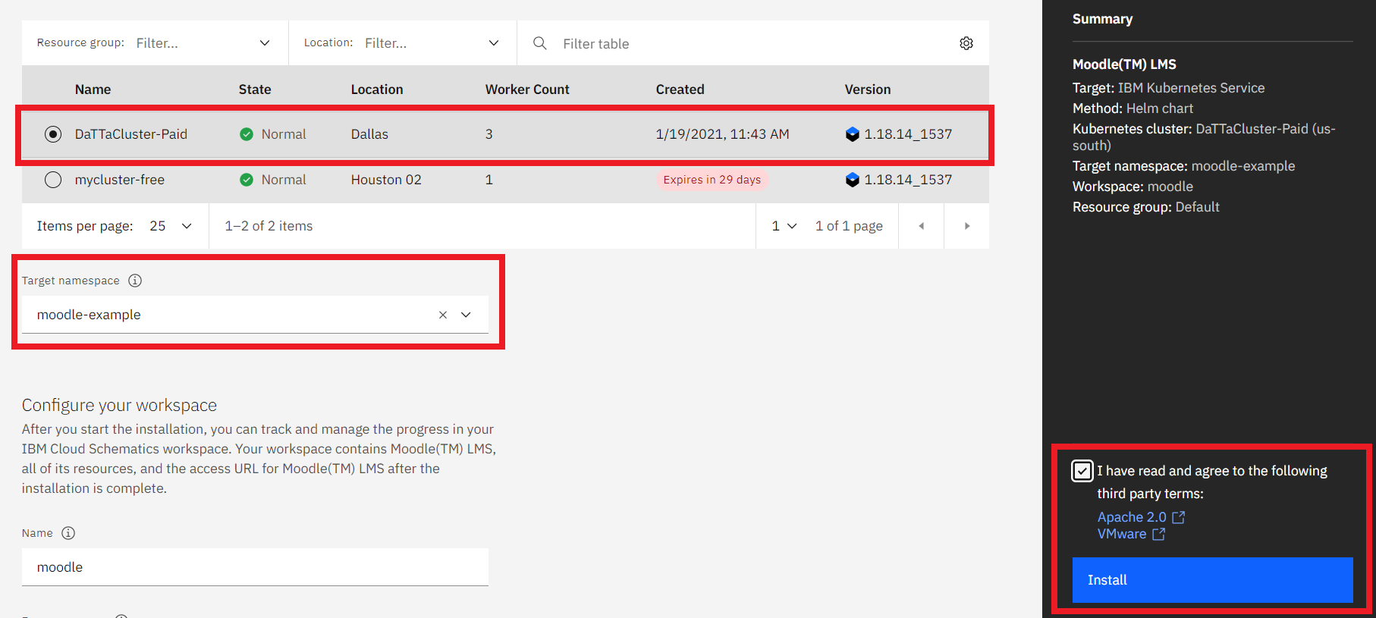Go to previous page arrow

[922, 226]
